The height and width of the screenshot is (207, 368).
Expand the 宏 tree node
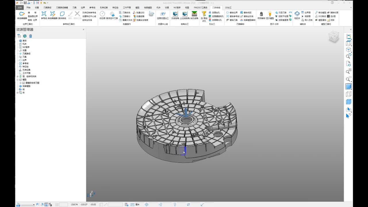17,93
